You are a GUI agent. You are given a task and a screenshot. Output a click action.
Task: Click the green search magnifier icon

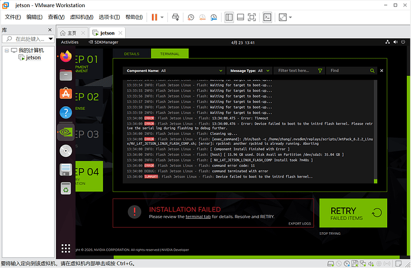click(x=372, y=71)
